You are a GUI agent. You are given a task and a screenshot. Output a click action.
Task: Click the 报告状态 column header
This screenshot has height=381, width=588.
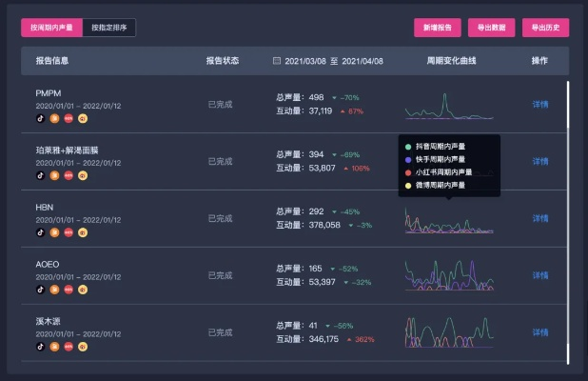(223, 61)
